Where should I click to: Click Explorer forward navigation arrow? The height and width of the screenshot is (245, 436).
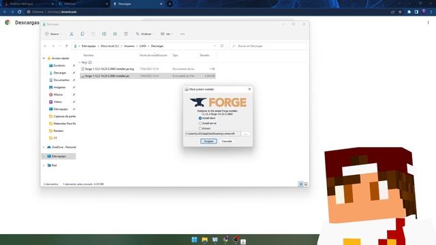(53, 46)
